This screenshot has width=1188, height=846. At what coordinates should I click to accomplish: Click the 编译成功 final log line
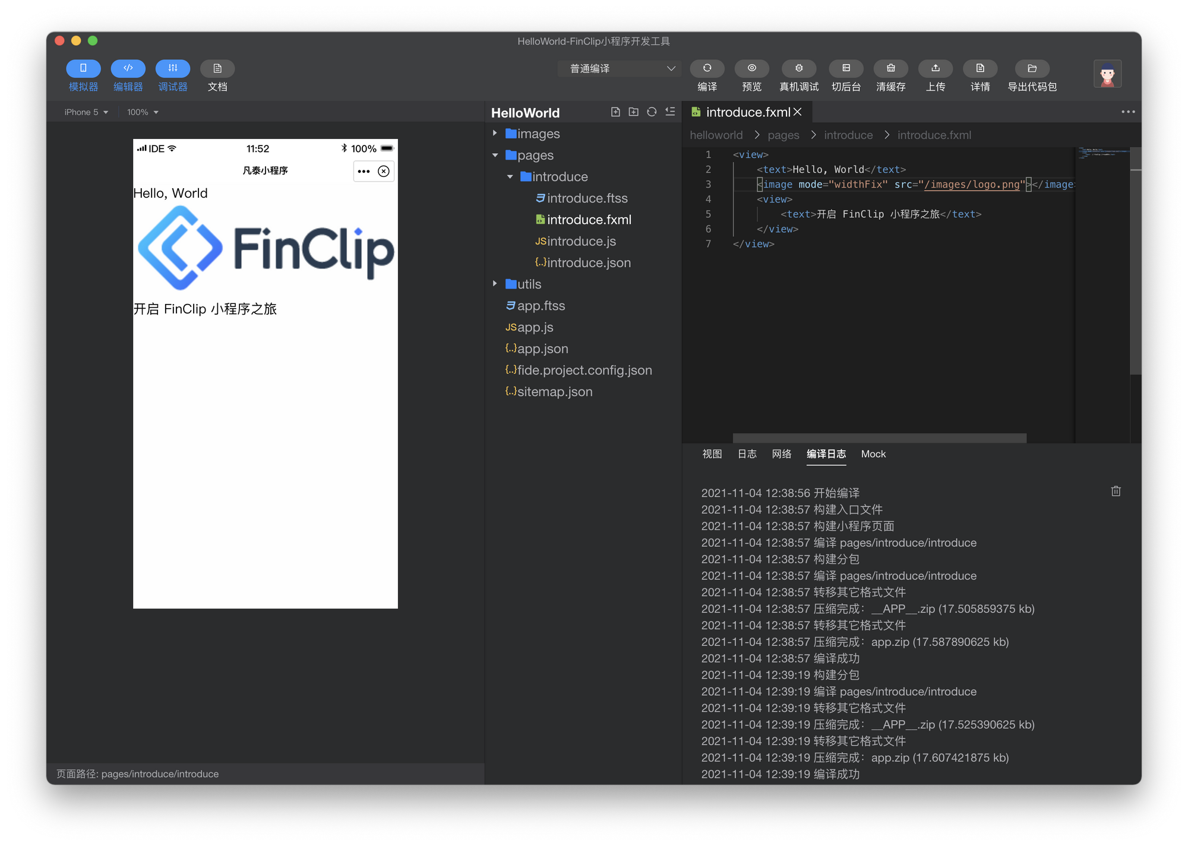tap(780, 774)
